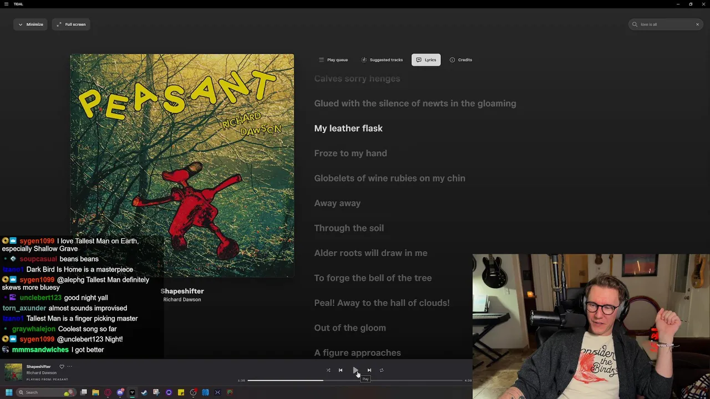Clear the search field with X

click(697, 24)
